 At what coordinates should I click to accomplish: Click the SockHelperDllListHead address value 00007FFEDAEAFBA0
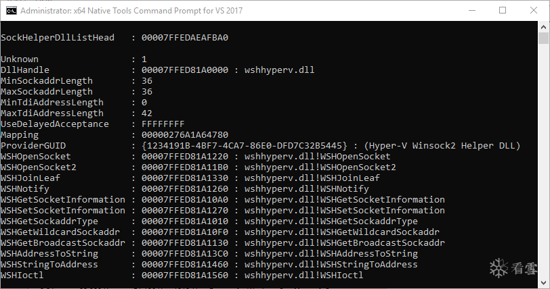point(185,37)
